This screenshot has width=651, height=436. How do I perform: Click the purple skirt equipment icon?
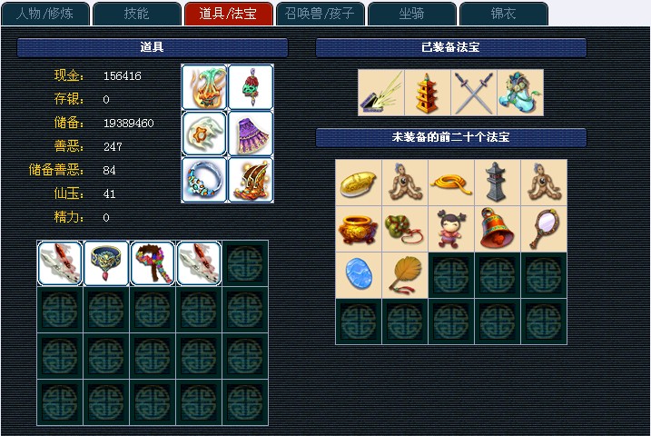[x=251, y=134]
